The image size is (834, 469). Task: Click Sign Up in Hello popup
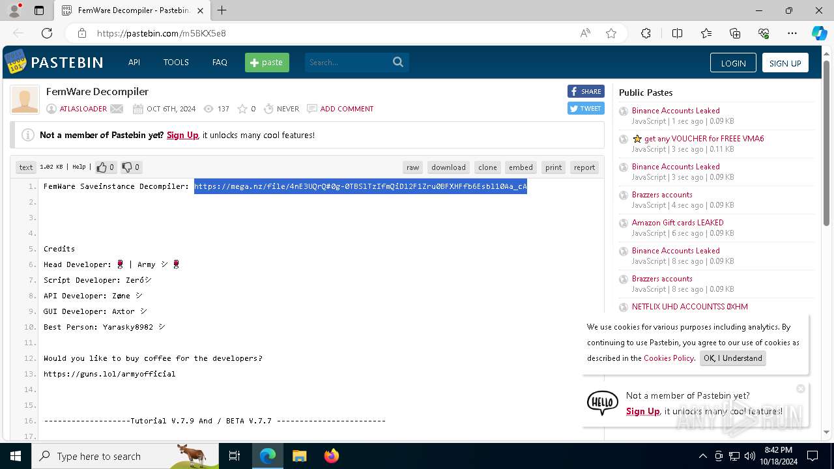coord(643,411)
